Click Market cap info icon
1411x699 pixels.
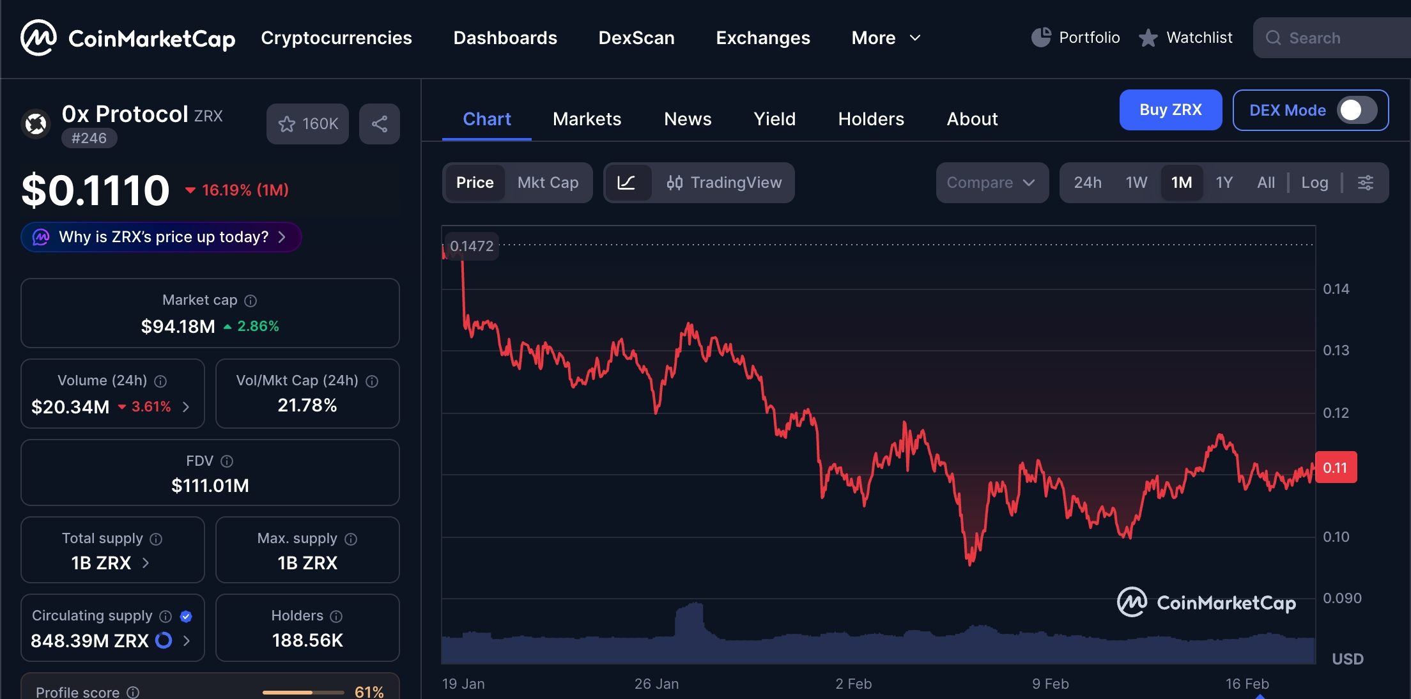click(x=251, y=300)
